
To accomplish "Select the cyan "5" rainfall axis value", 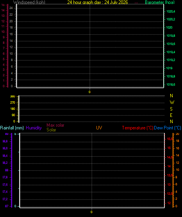I will [x=15, y=134].
